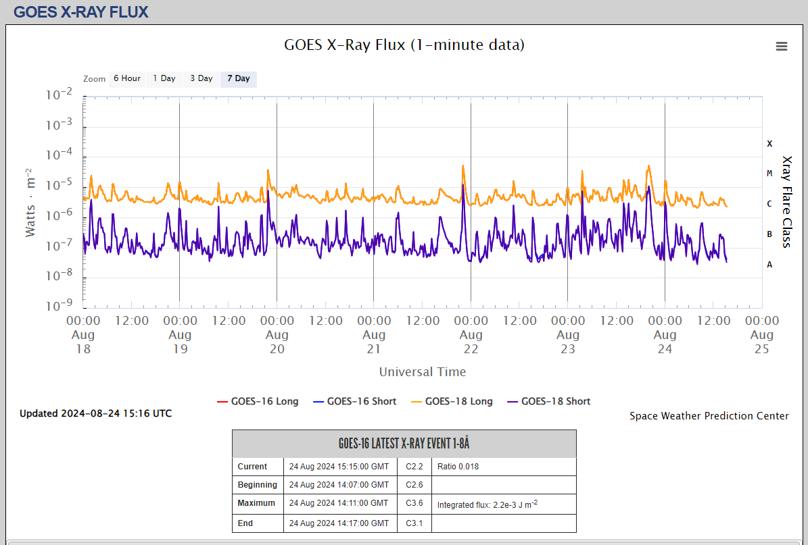
Task: Click the chart title text
Action: (x=404, y=45)
